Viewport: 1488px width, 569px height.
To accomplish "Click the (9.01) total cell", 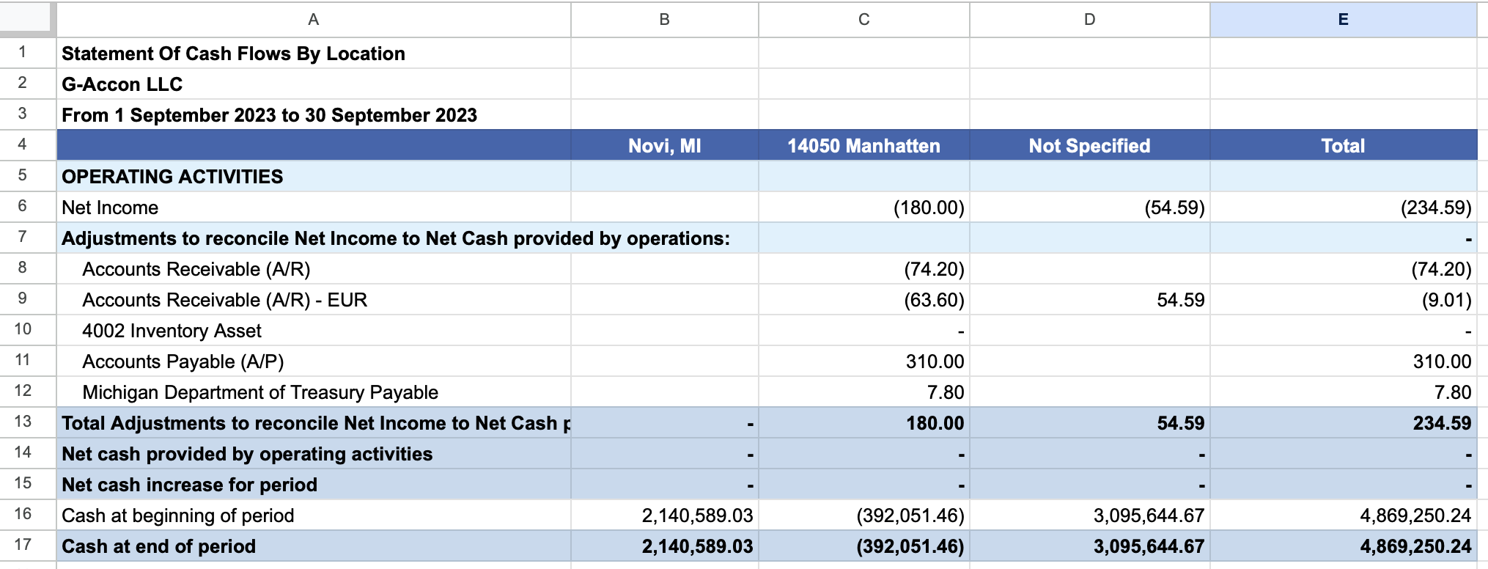I will [x=1344, y=299].
